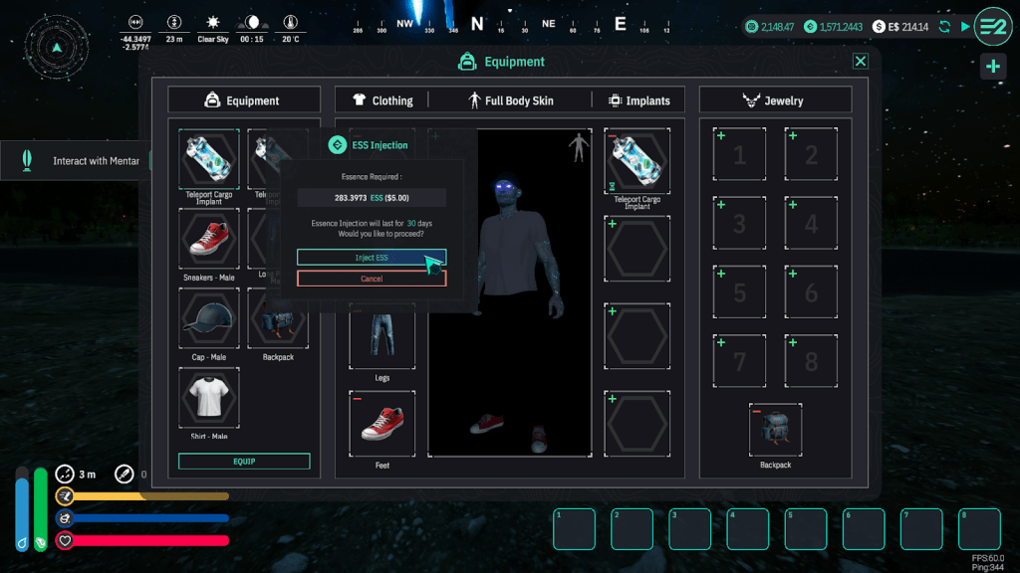Open the E2 main menu logo button

(x=992, y=27)
